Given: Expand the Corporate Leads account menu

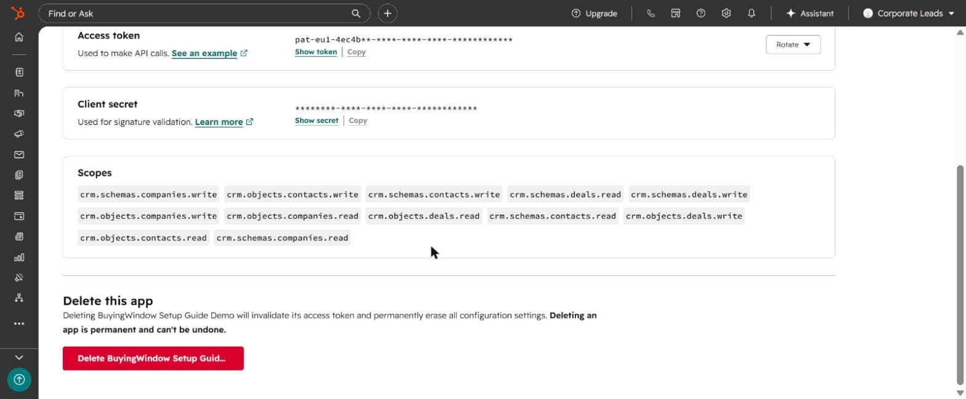Looking at the screenshot, I should click(908, 13).
